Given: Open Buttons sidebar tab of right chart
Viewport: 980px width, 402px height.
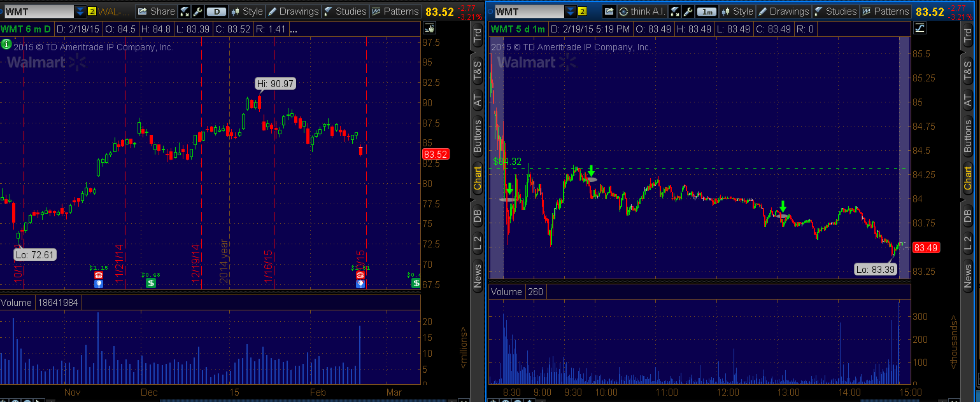Looking at the screenshot, I should coord(968,136).
